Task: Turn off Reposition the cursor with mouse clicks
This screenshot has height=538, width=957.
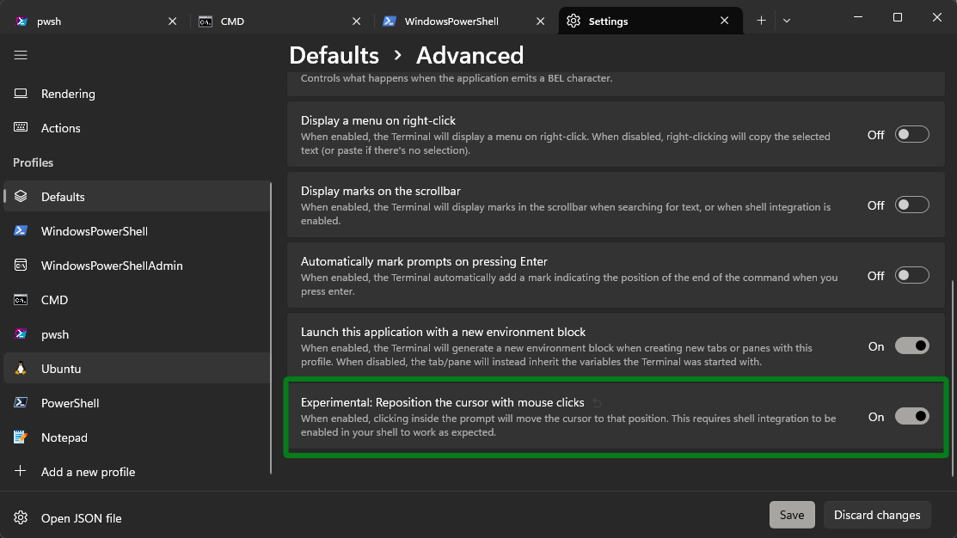Action: click(911, 417)
